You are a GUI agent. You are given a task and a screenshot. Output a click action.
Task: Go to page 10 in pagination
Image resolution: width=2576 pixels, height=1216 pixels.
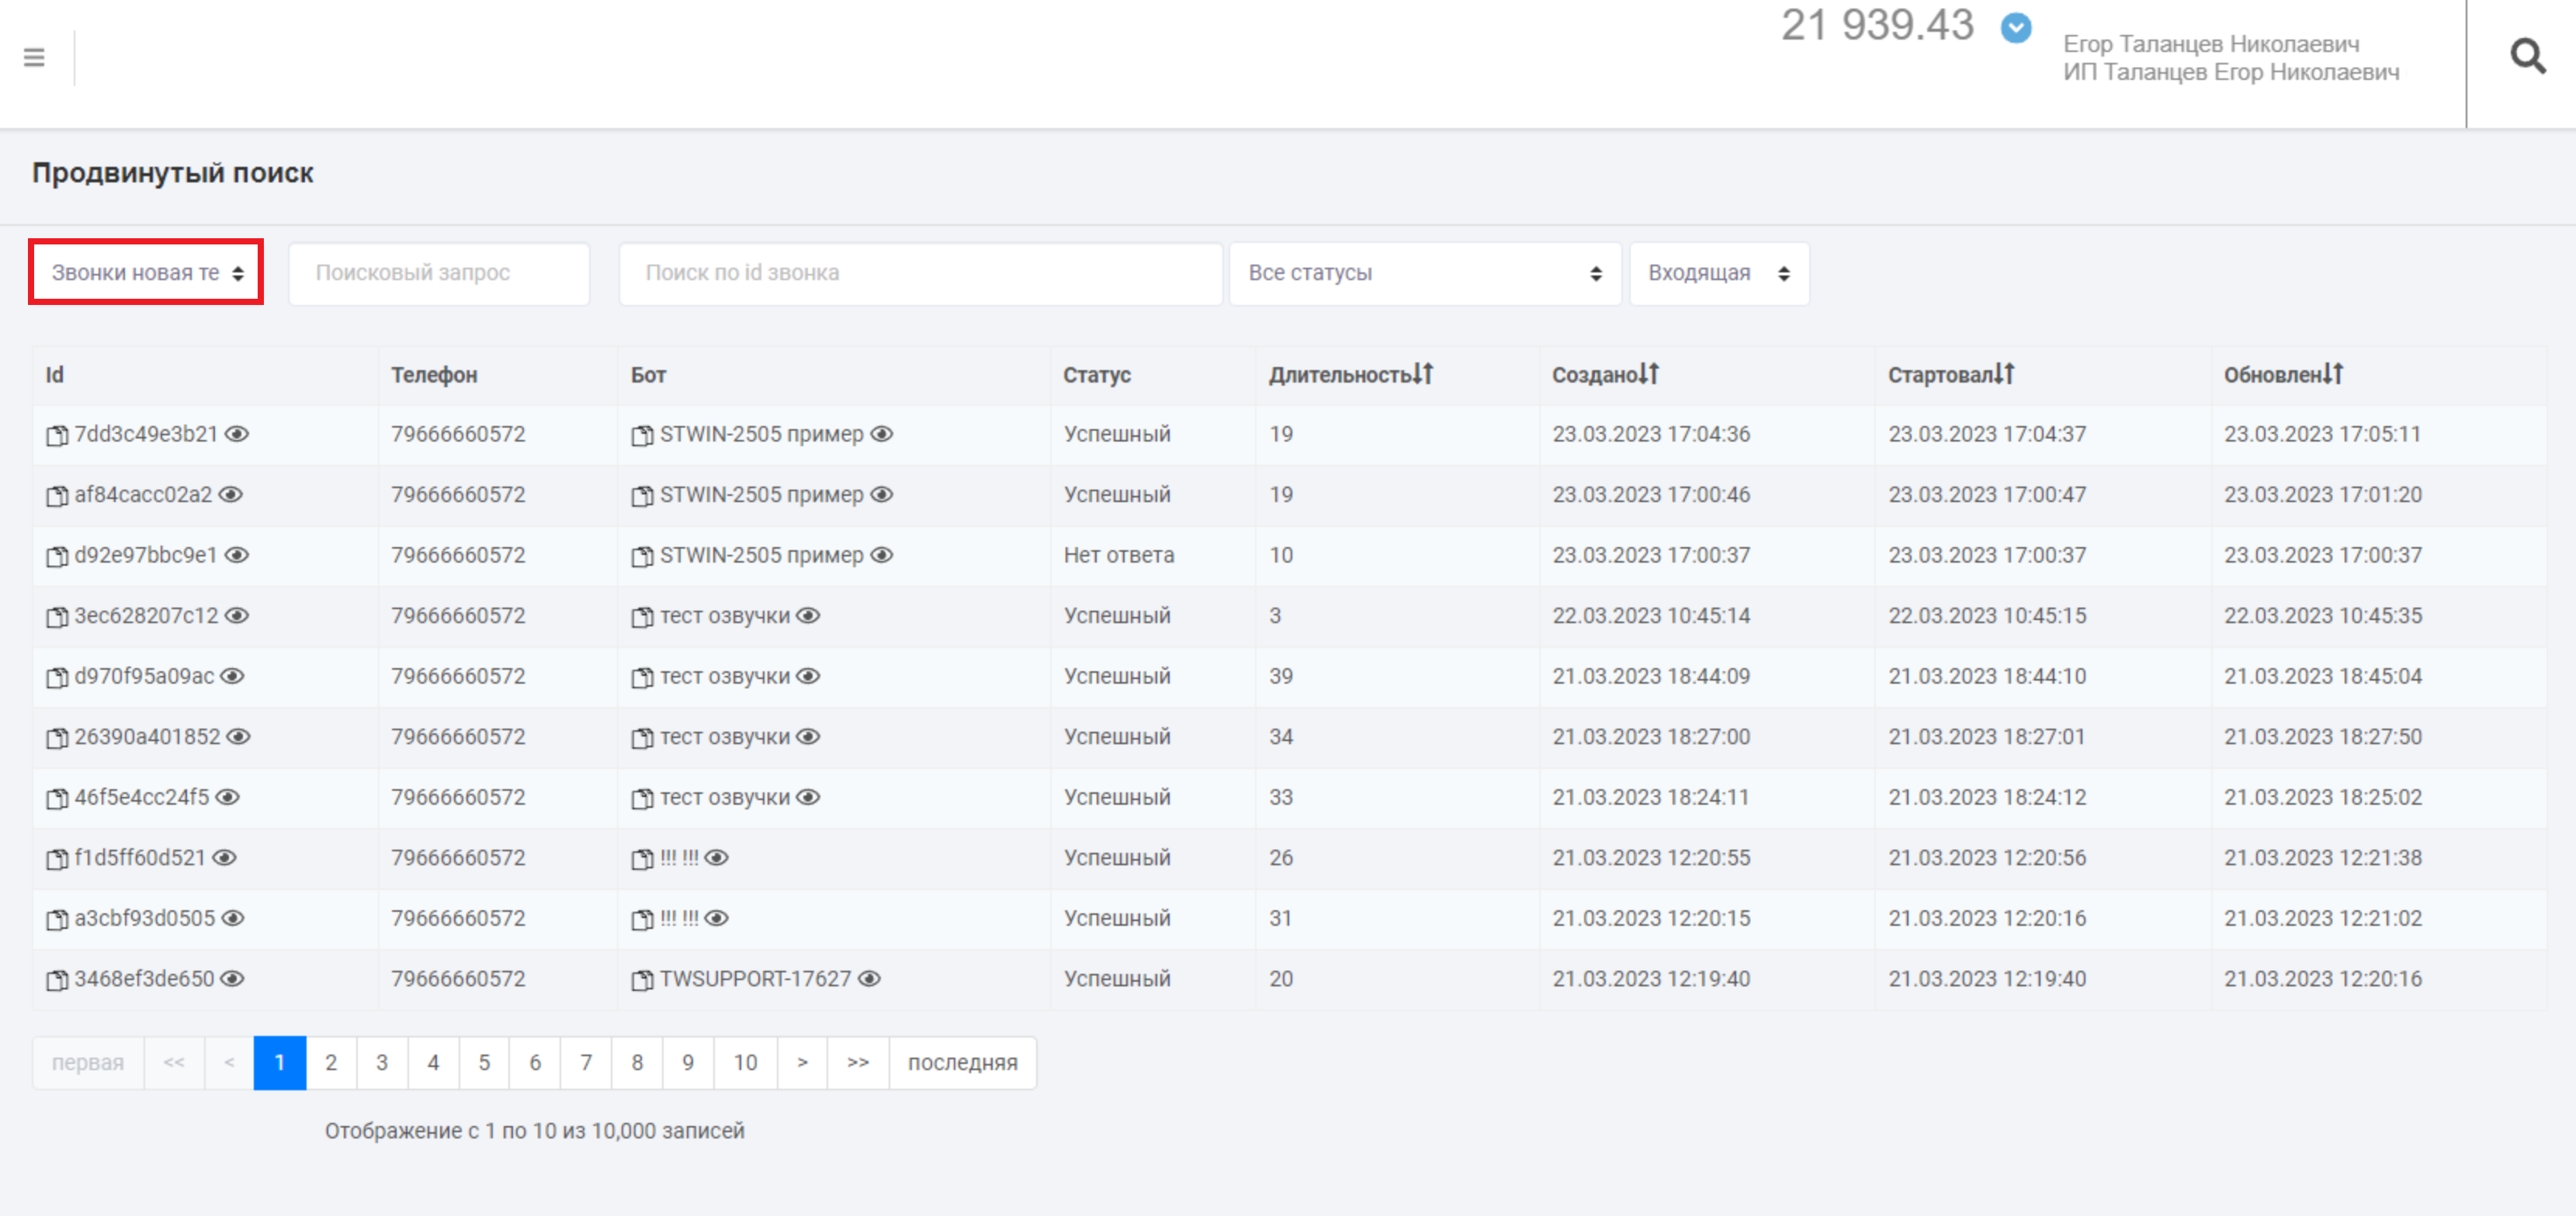click(x=745, y=1063)
